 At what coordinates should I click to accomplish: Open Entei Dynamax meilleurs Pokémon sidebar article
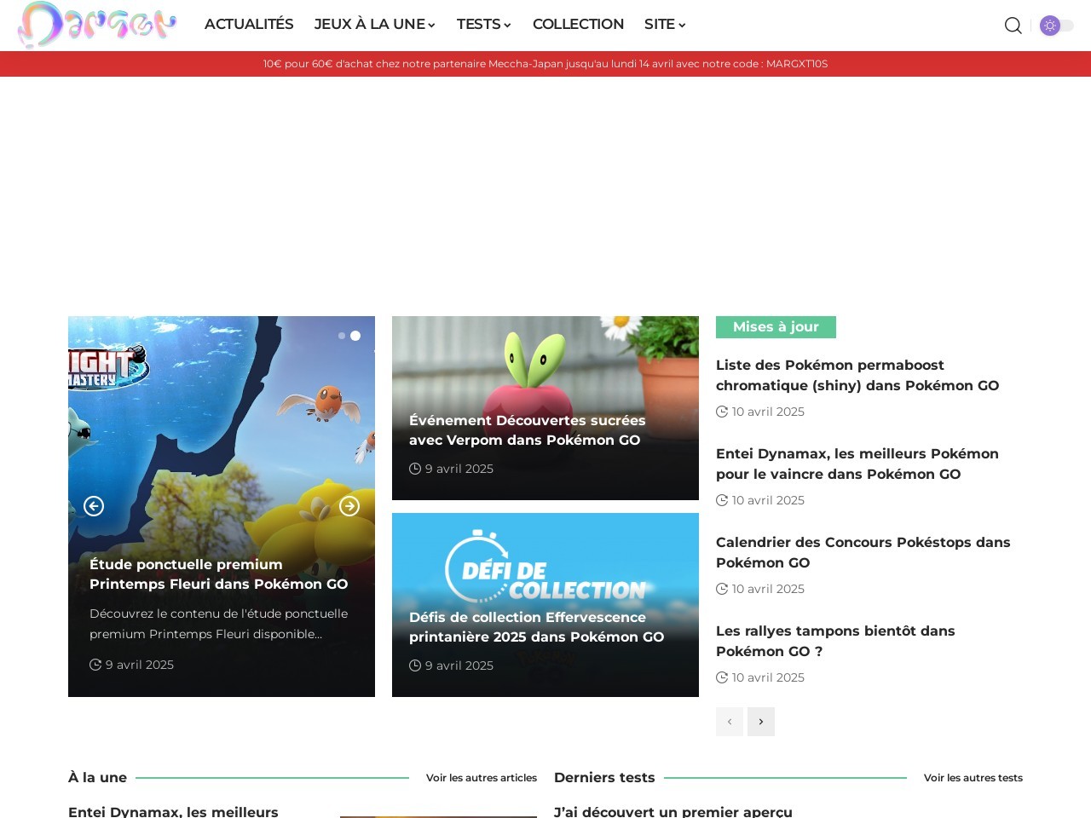pyautogui.click(x=857, y=464)
